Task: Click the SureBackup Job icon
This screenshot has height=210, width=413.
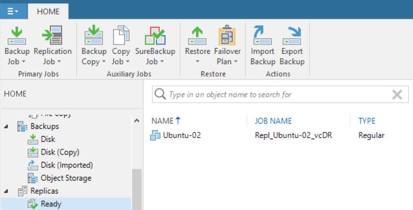Action: click(x=155, y=36)
